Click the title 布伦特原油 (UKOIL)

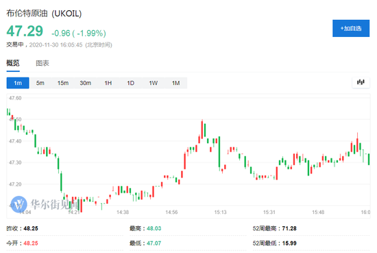coord(44,13)
